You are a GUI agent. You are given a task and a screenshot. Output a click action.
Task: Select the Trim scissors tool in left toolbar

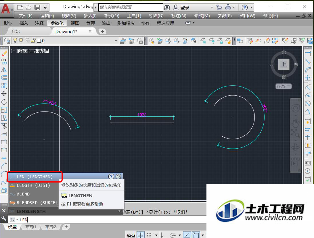[4, 126]
